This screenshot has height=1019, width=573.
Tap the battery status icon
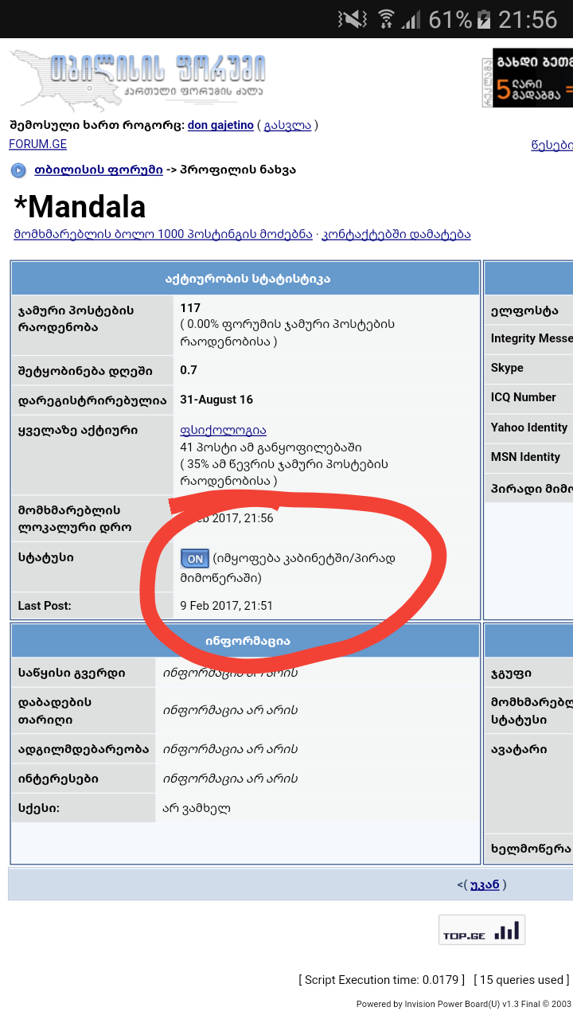[484, 19]
